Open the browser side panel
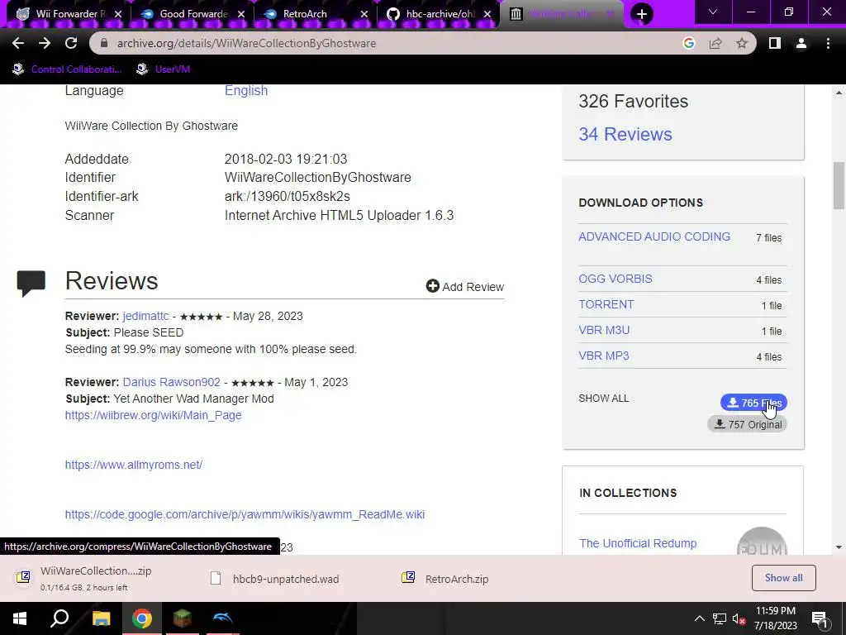The image size is (846, 635). tap(775, 43)
